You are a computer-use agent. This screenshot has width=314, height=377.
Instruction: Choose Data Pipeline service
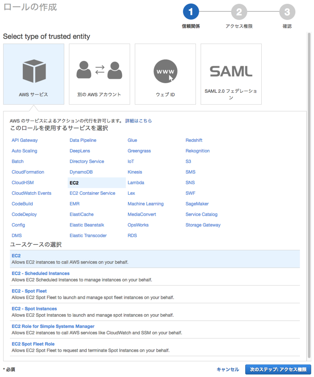pyautogui.click(x=83, y=140)
